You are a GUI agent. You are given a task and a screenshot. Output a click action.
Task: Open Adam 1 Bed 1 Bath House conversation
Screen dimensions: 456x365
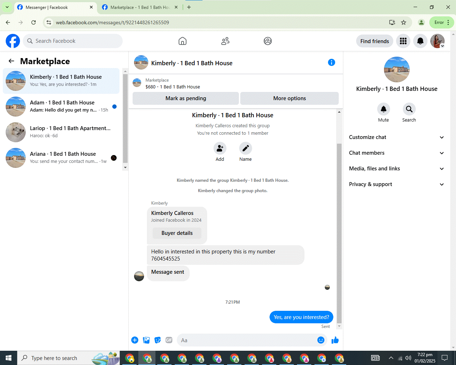point(61,107)
